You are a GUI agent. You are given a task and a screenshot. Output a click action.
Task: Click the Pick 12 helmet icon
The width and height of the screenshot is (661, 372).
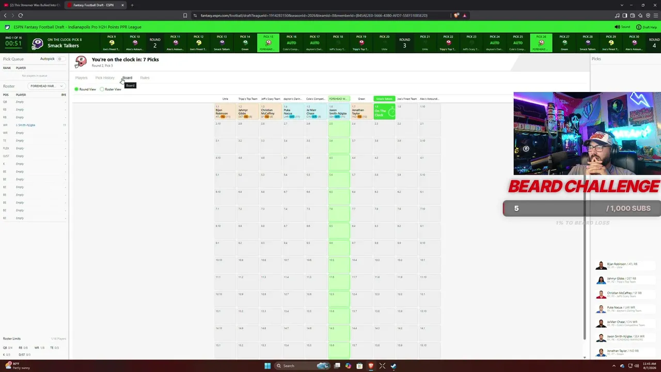198,43
